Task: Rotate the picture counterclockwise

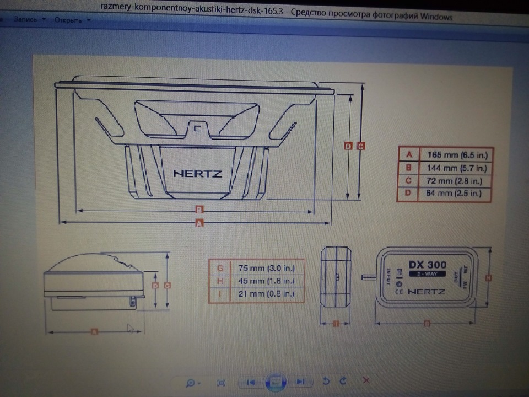Action: point(326,381)
